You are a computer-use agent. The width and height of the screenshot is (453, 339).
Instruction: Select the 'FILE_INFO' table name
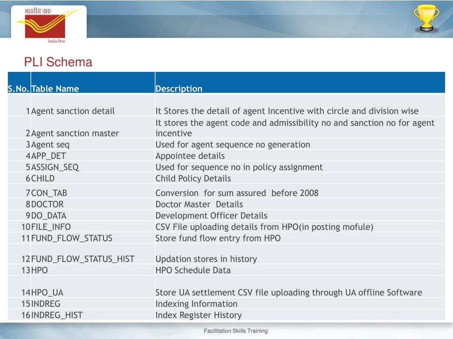pos(51,227)
